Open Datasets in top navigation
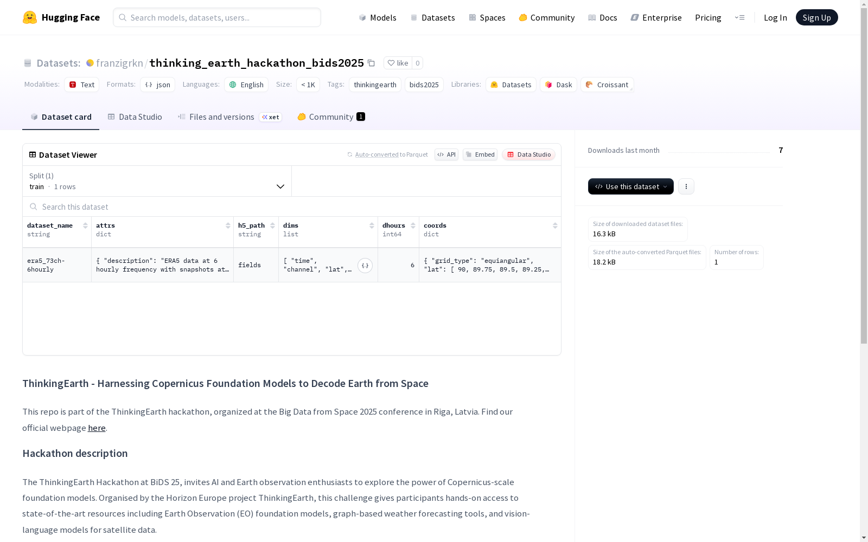The image size is (868, 542). coord(432,17)
